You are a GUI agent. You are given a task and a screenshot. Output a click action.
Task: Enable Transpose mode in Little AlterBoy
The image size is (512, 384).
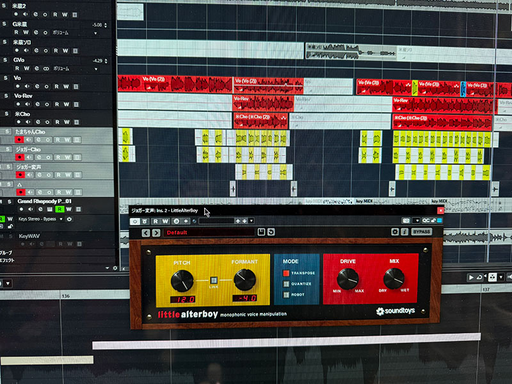click(x=286, y=273)
